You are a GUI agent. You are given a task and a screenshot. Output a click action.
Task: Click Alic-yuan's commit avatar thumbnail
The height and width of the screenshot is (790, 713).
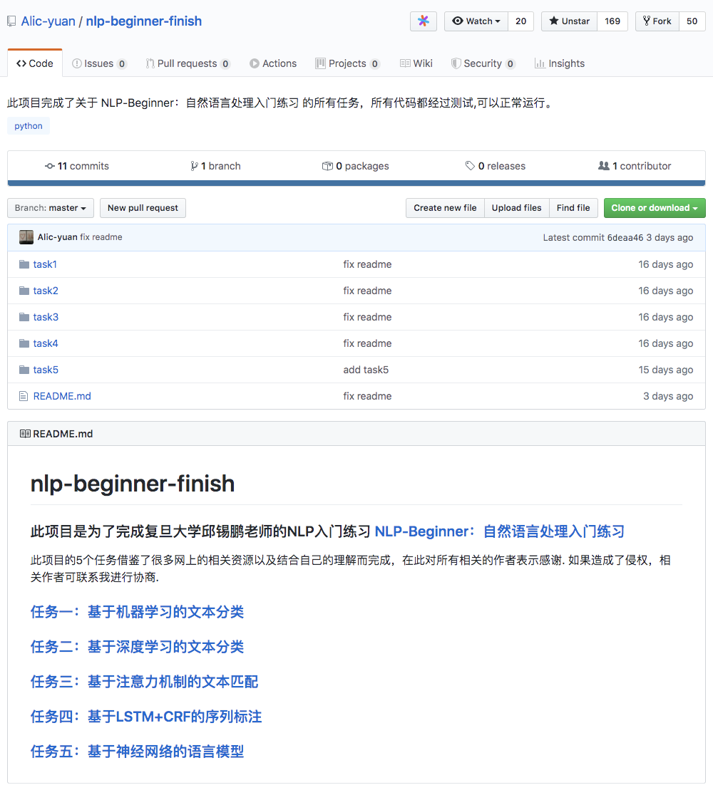[26, 237]
